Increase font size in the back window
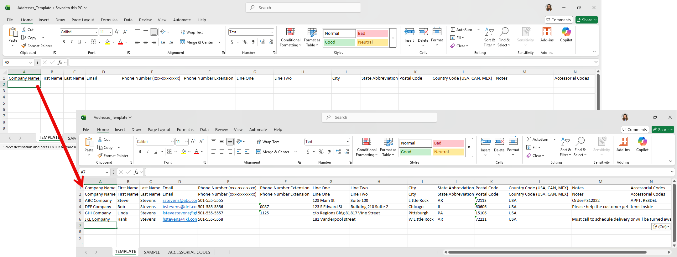 click(117, 32)
